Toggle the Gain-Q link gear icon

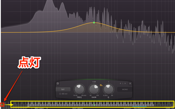tap(101, 85)
